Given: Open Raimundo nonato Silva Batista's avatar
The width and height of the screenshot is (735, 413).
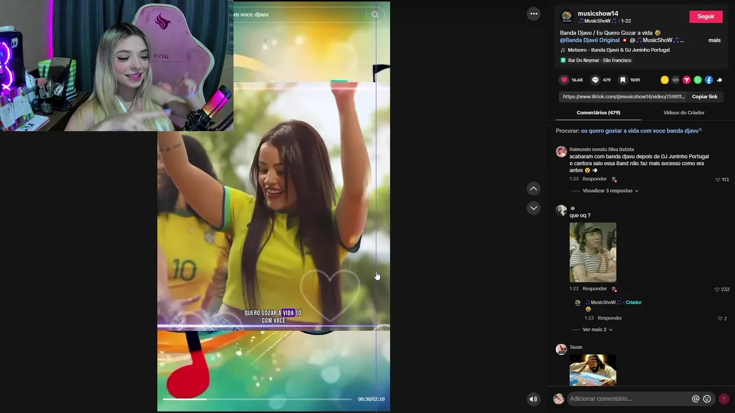Looking at the screenshot, I should coord(561,151).
